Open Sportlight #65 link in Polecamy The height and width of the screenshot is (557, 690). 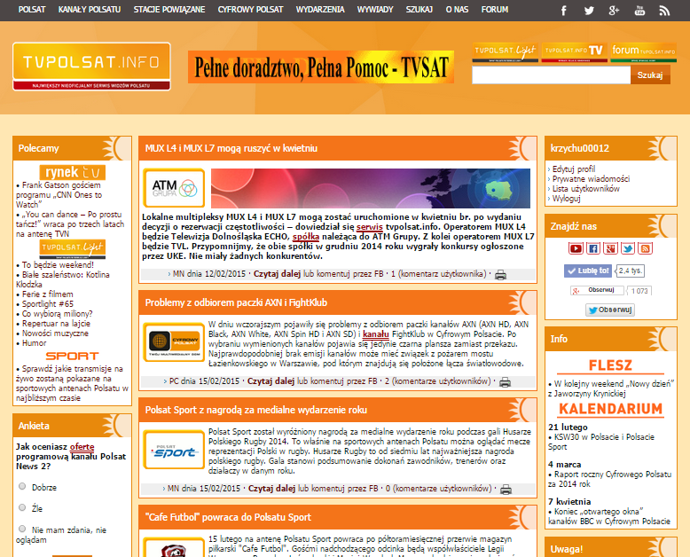(x=48, y=304)
